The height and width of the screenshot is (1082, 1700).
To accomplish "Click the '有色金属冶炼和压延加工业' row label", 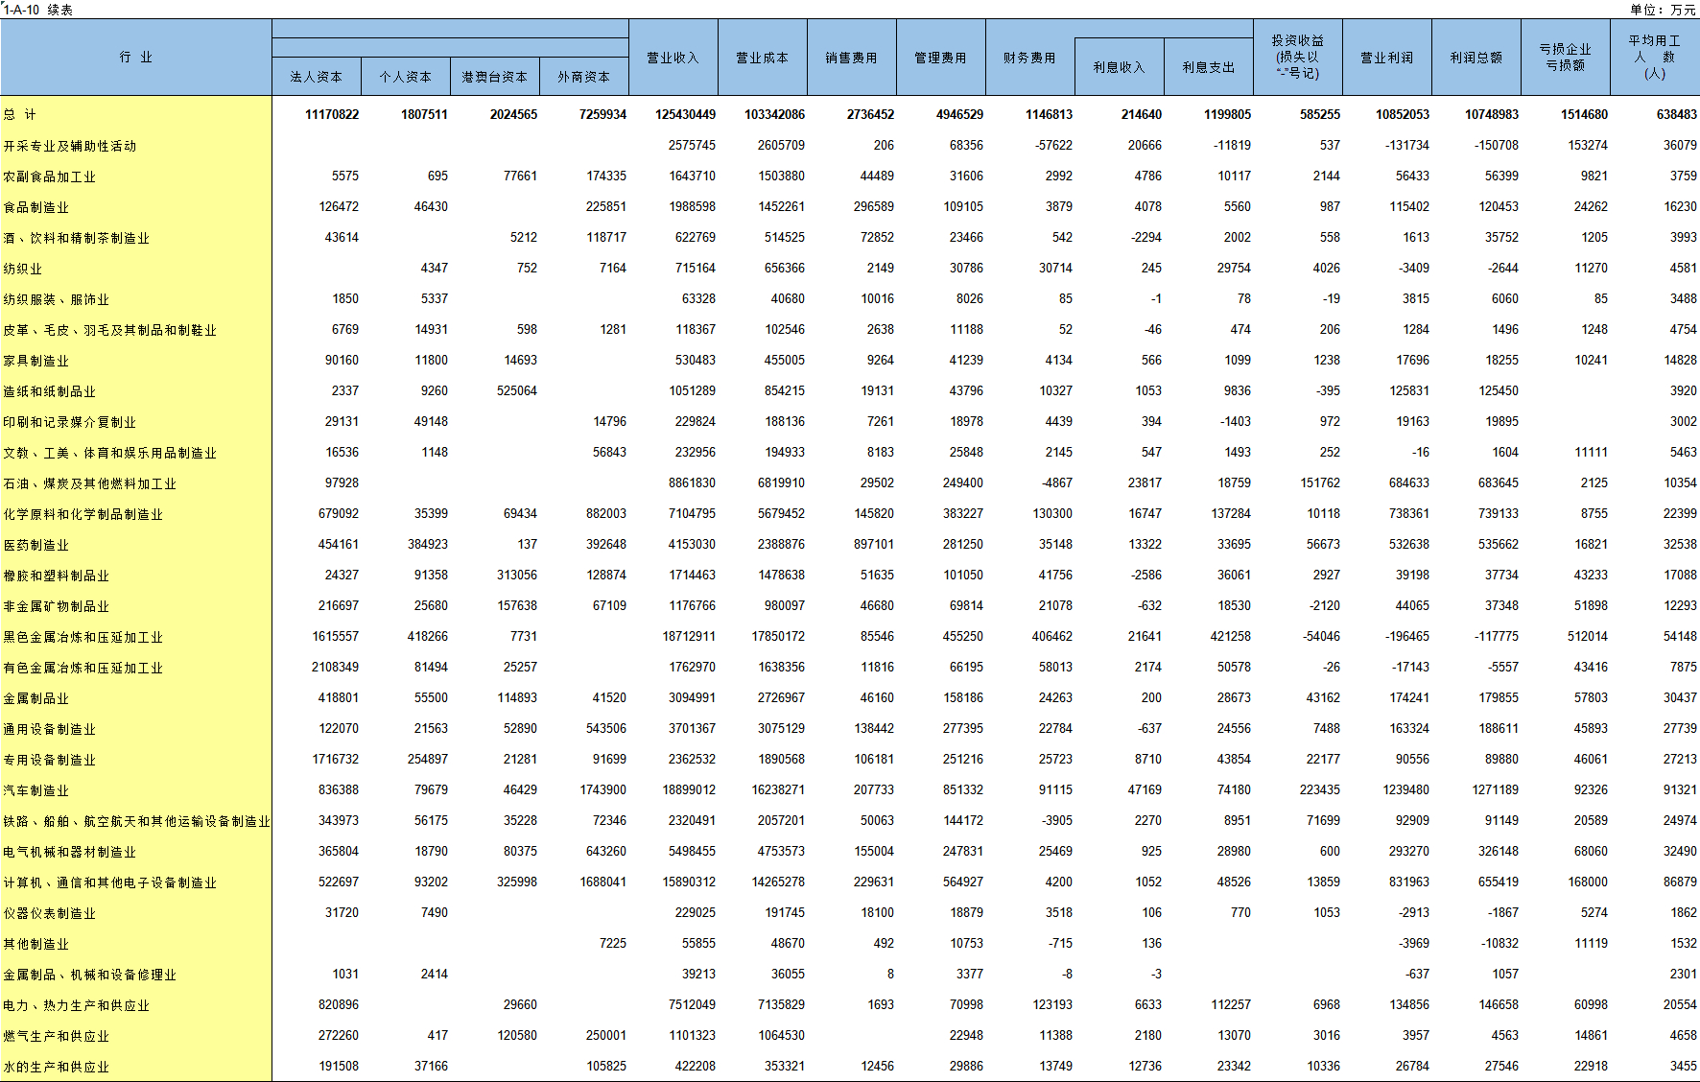I will point(83,668).
